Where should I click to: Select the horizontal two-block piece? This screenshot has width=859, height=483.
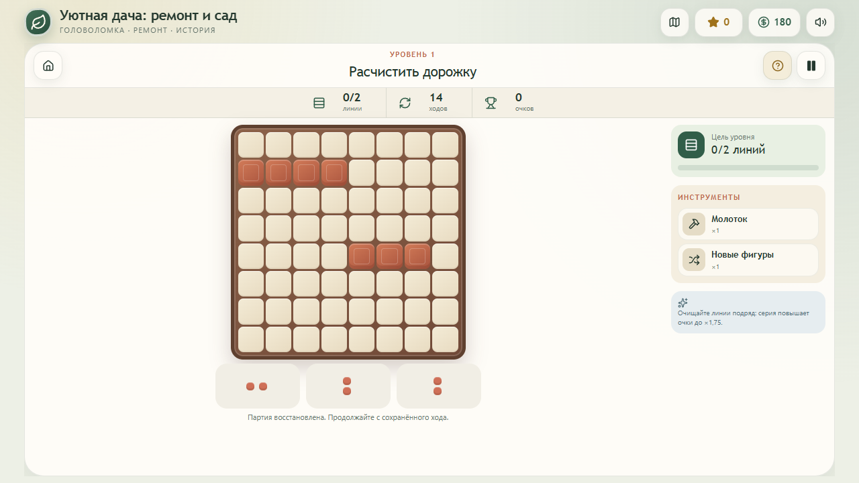pos(257,386)
